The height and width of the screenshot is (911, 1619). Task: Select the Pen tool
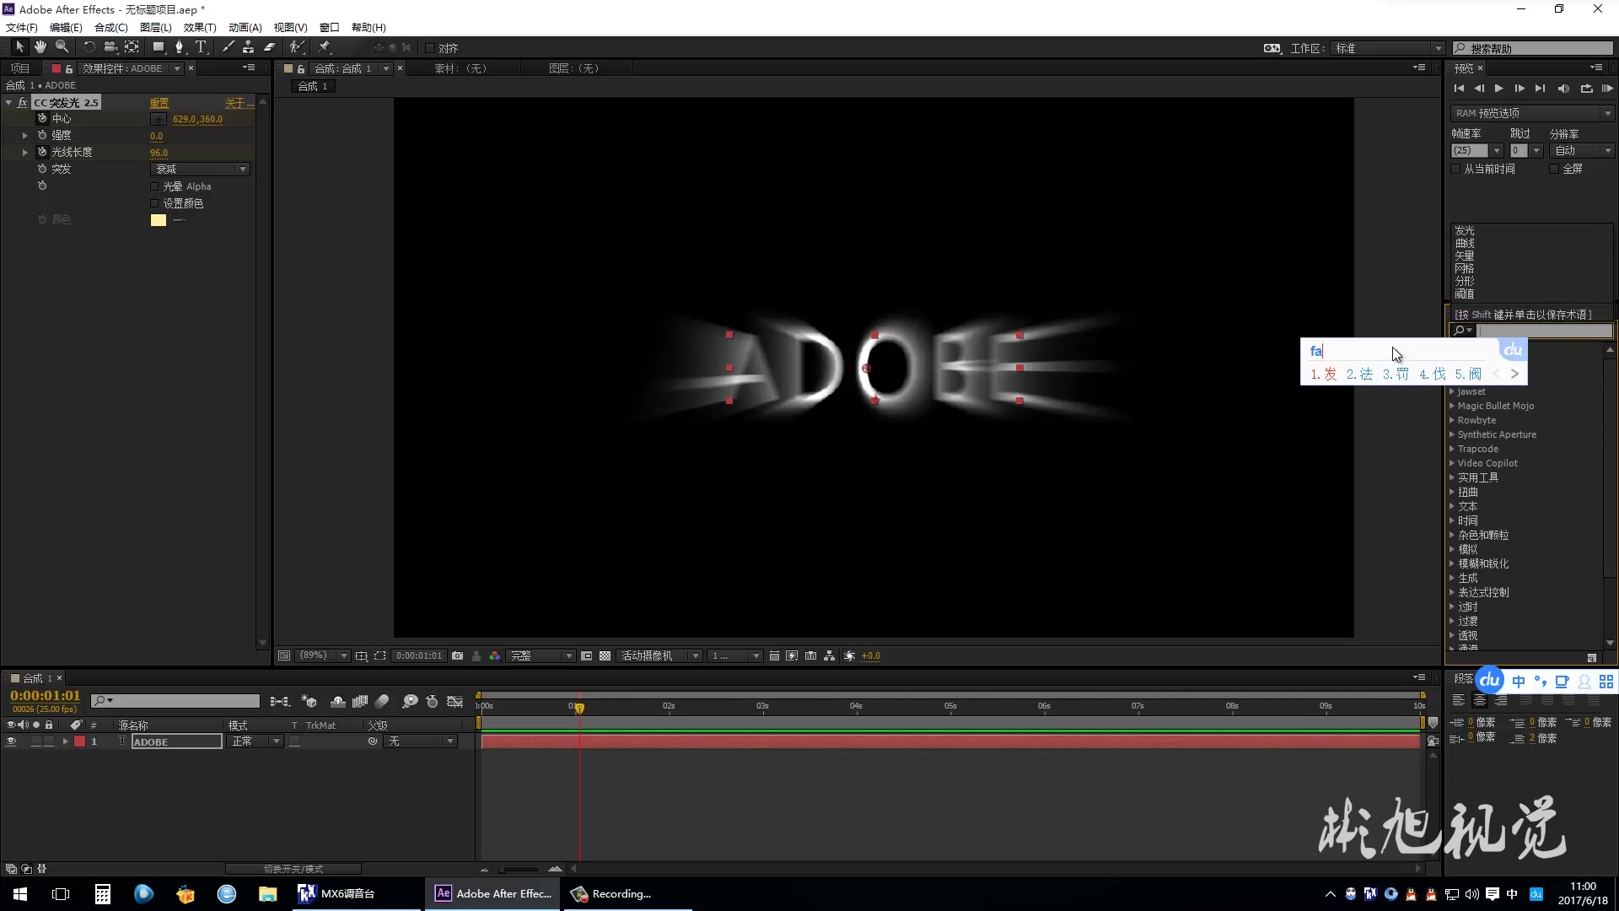[x=179, y=47]
